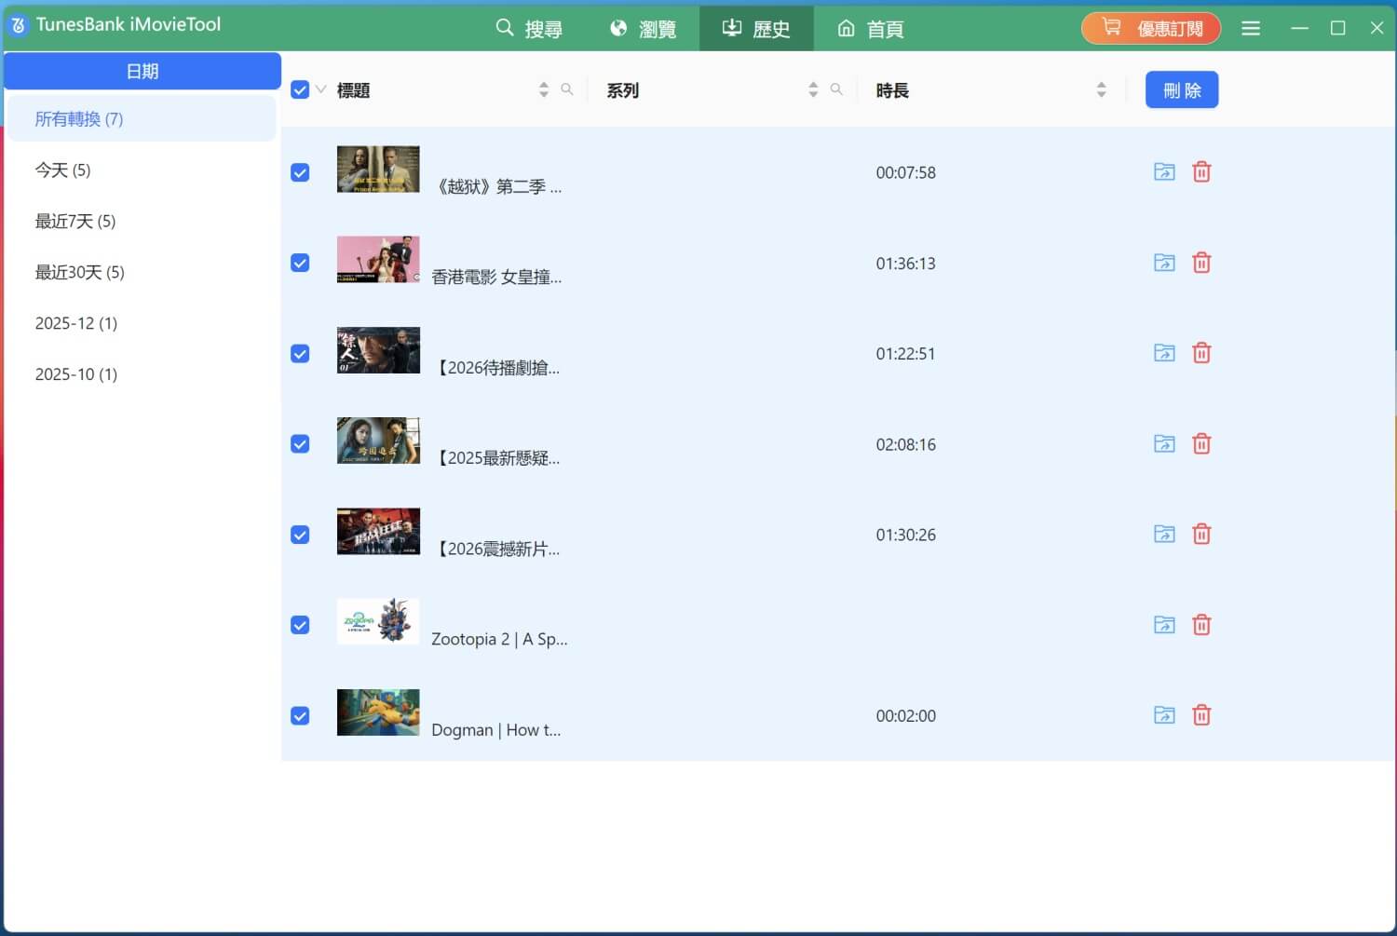Viewport: 1397px width, 936px height.
Task: Open output folder for Dogman video
Action: coord(1164,715)
